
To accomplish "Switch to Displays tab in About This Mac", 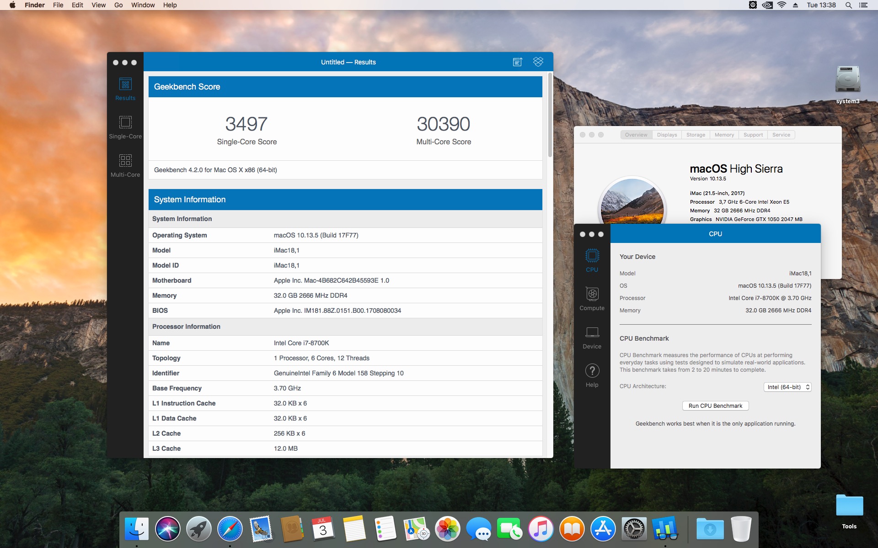I will click(x=667, y=135).
